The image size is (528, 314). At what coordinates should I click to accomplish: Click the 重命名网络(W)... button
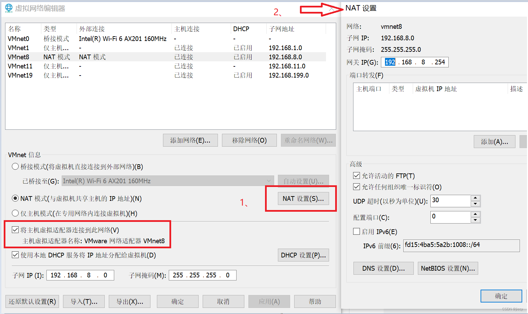(308, 140)
